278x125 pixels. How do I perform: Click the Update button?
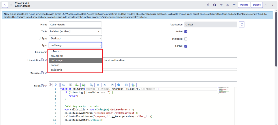tap(244, 5)
